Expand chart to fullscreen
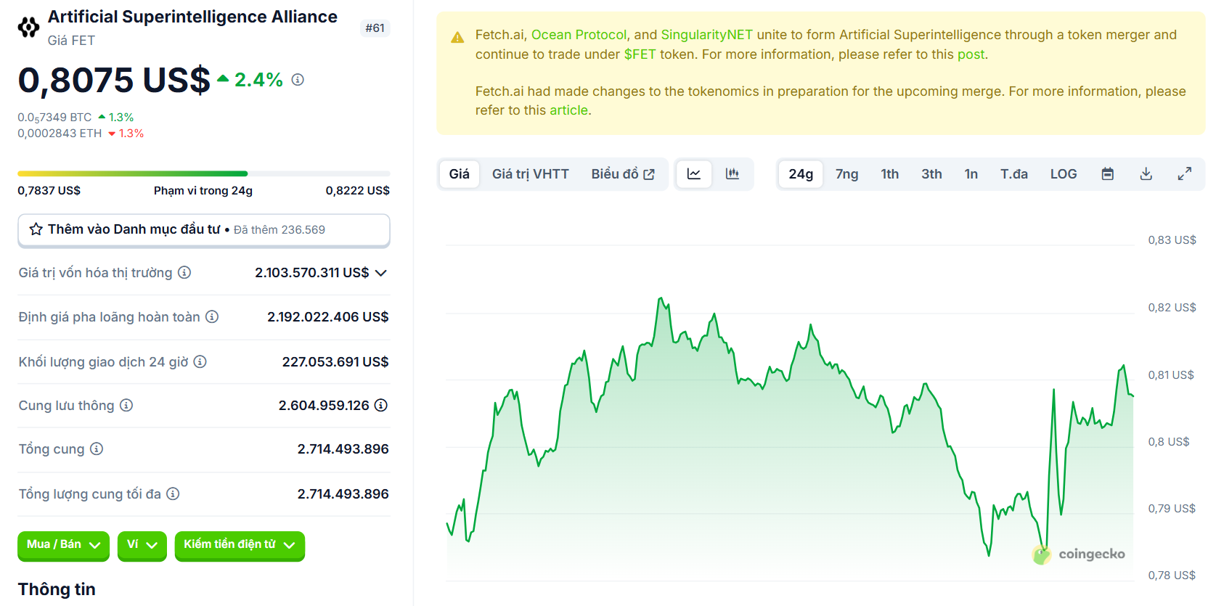The image size is (1216, 606). pos(1185,174)
